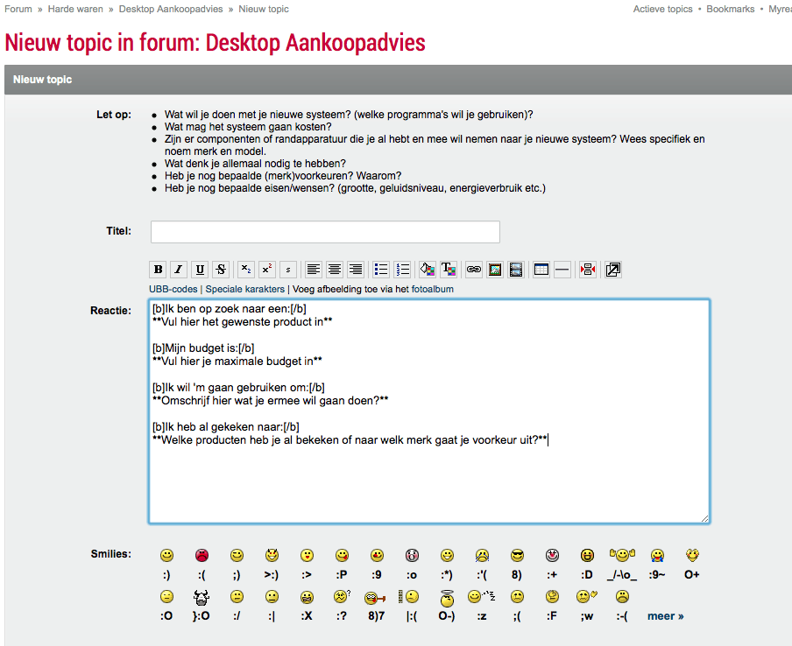792x646 pixels.
Task: Open Actieve topics menu item
Action: tap(662, 9)
